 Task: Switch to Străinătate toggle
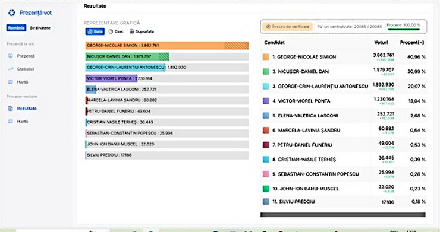click(40, 28)
